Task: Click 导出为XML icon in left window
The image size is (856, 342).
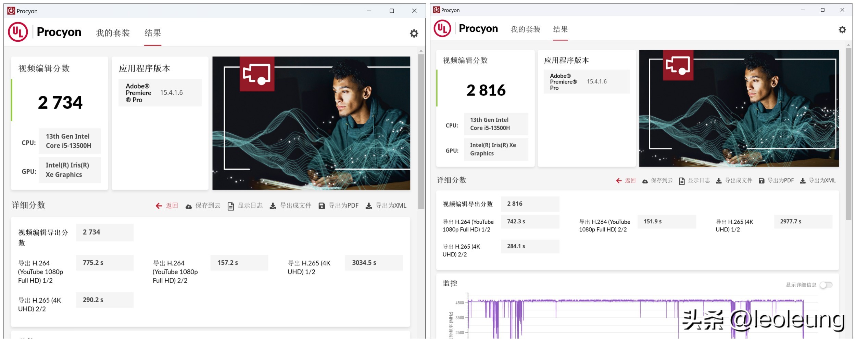Action: [x=369, y=206]
